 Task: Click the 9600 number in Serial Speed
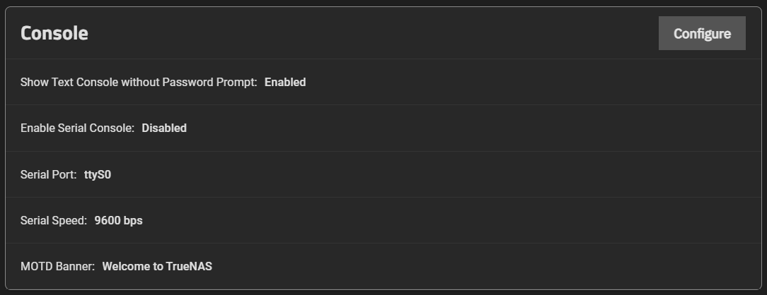tap(108, 220)
